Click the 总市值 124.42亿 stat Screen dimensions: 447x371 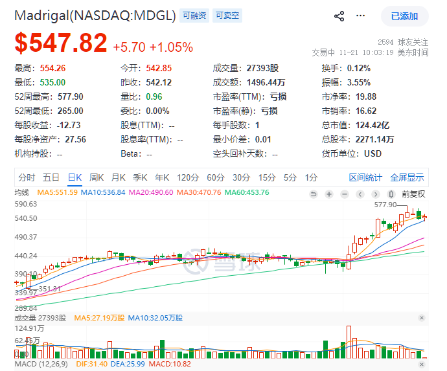coord(356,126)
